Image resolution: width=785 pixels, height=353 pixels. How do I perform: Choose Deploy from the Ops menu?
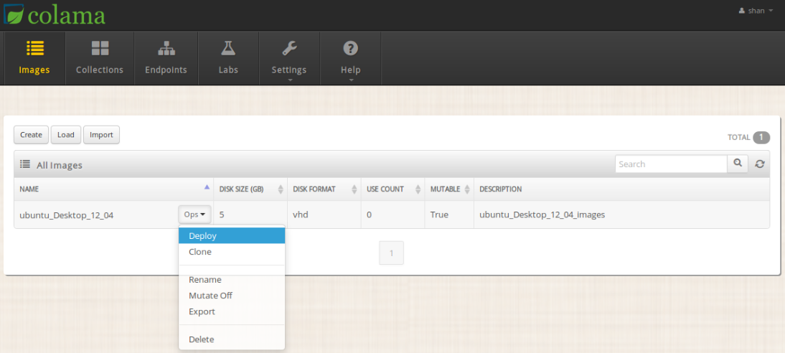(232, 236)
